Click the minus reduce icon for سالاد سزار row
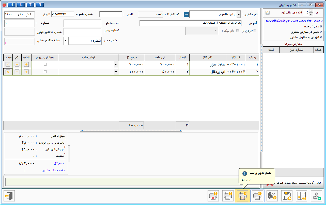The height and width of the screenshot is (205, 326). pos(17,64)
